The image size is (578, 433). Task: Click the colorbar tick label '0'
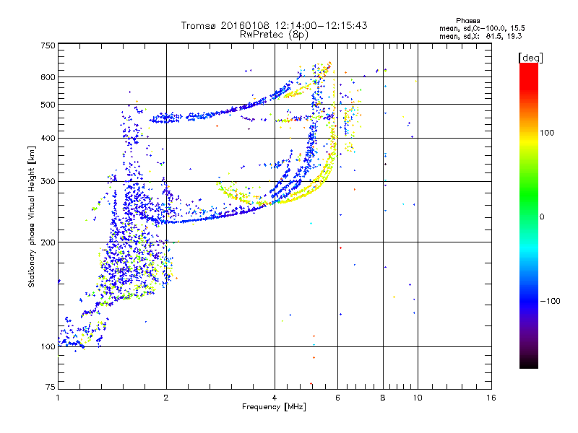pyautogui.click(x=542, y=217)
